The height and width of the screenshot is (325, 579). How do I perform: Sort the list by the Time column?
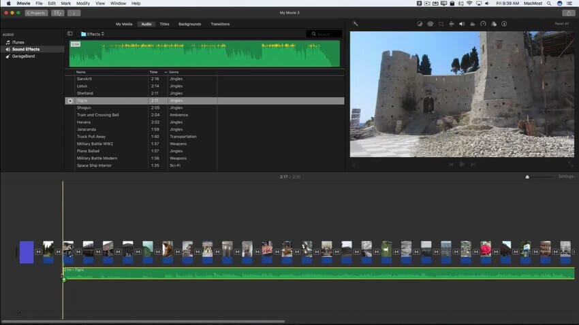pos(154,71)
